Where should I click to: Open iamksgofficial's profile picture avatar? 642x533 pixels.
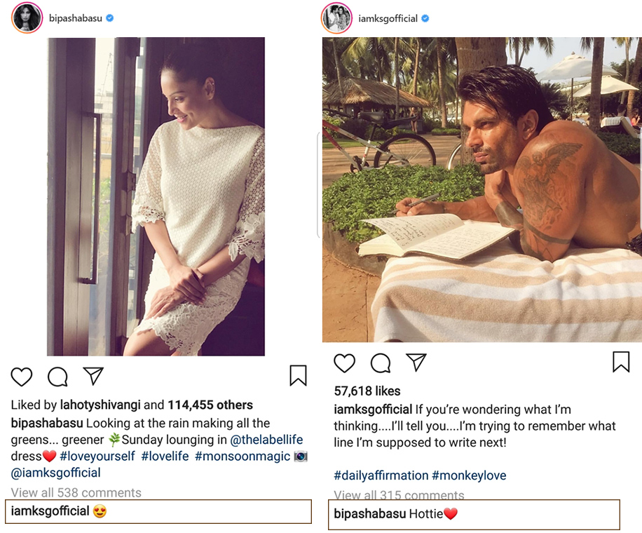pyautogui.click(x=336, y=18)
